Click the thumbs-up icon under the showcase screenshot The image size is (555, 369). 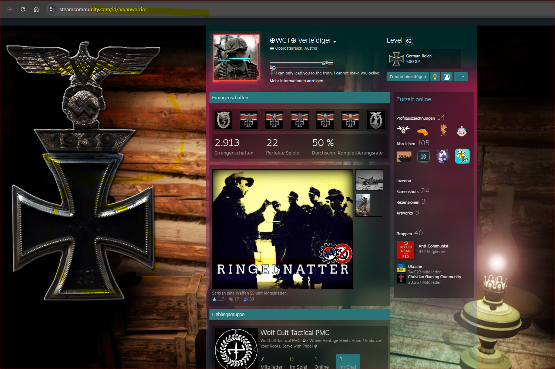[x=215, y=299]
